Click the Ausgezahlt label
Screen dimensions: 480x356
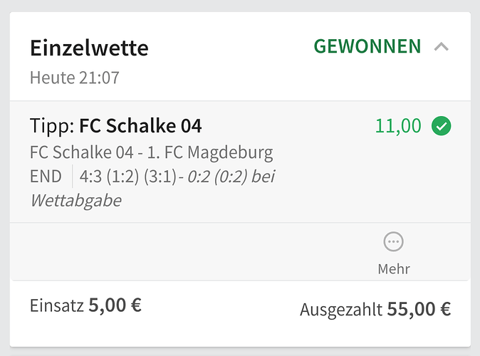point(341,309)
